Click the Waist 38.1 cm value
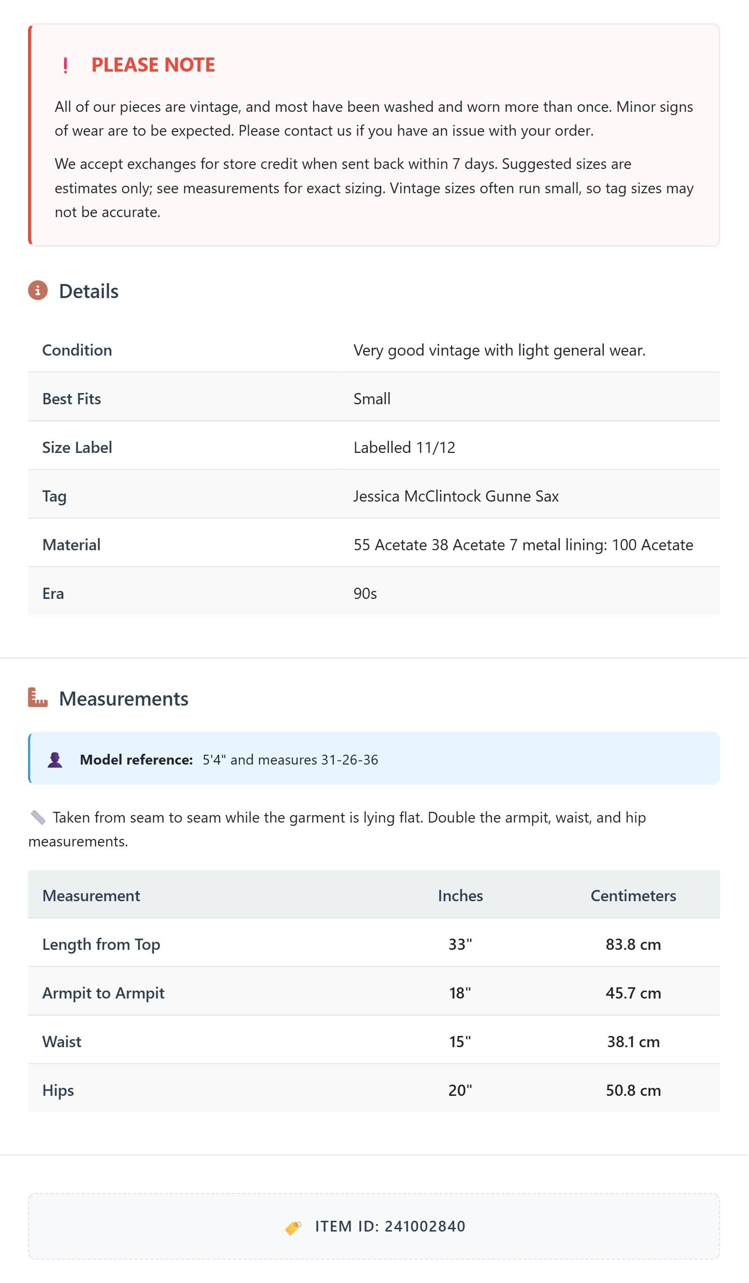The height and width of the screenshot is (1283, 749). point(634,1042)
